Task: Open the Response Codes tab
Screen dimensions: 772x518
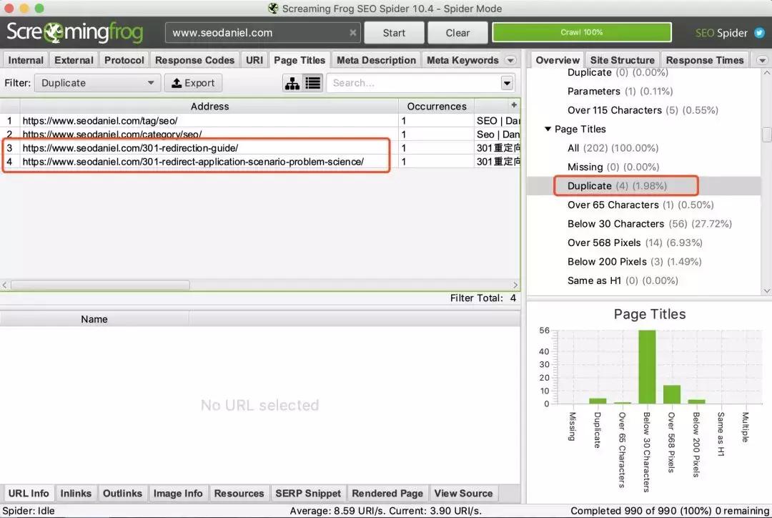Action: click(x=194, y=60)
